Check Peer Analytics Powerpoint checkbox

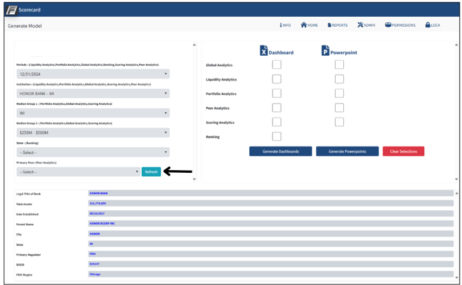[x=339, y=108]
